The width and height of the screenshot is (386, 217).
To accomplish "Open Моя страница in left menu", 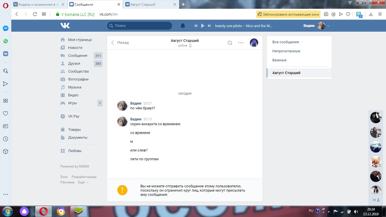I will [80, 40].
